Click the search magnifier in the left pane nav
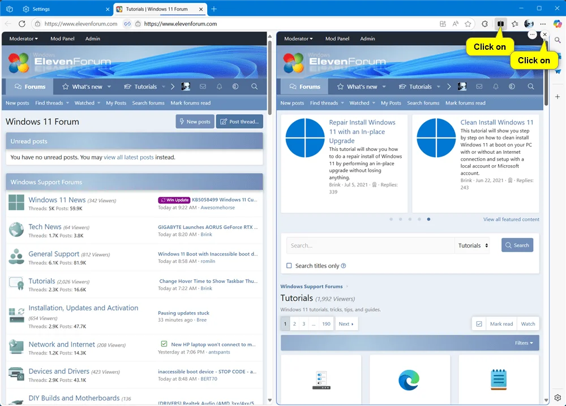 tap(255, 87)
